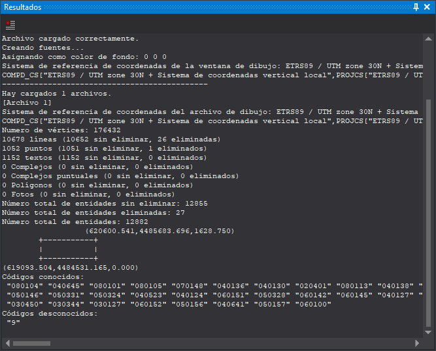
Task: Click code "060100"
Action: (313, 305)
